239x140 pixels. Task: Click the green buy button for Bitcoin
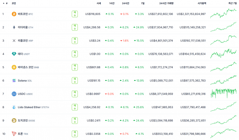point(75,14)
